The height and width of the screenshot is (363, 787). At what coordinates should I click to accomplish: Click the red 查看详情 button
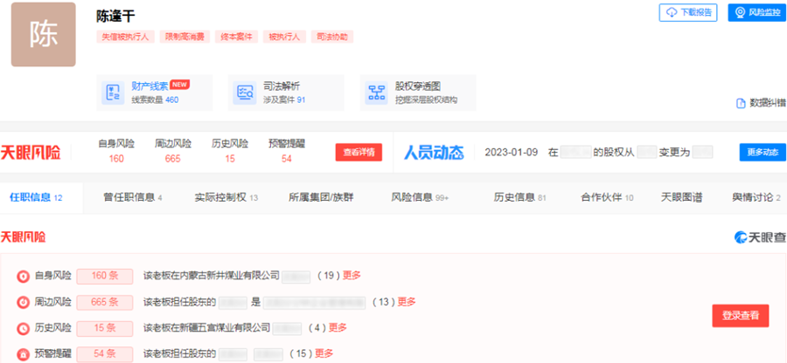click(359, 152)
